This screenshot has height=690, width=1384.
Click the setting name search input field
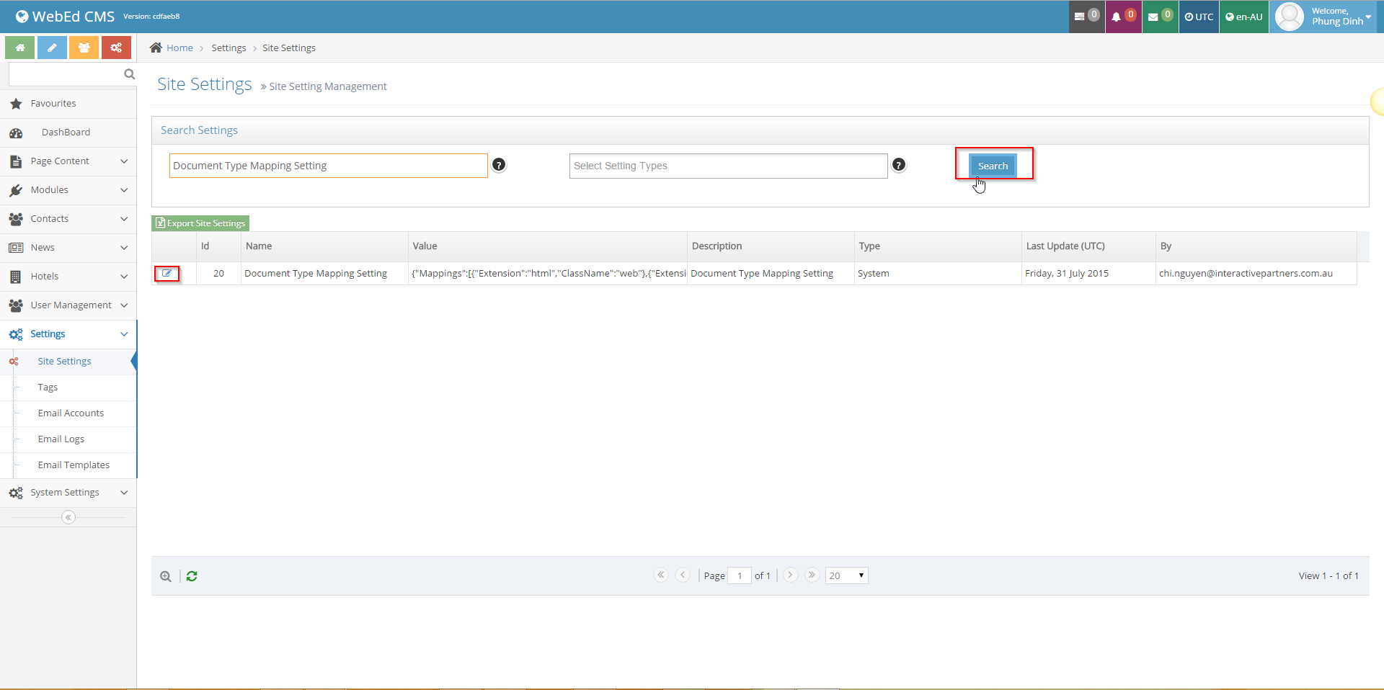coord(328,166)
